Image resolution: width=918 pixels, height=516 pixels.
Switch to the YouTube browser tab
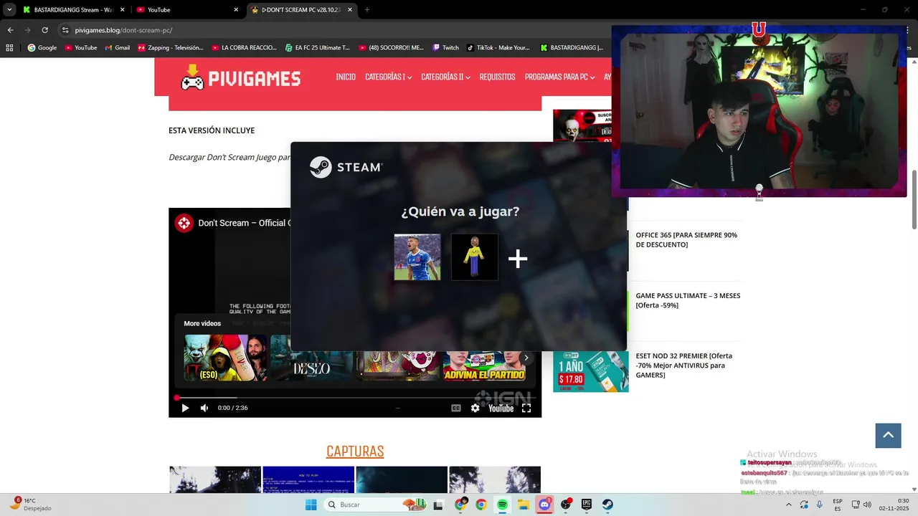(186, 10)
